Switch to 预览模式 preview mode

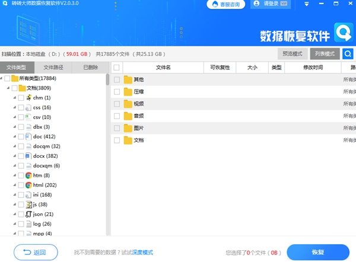click(293, 54)
